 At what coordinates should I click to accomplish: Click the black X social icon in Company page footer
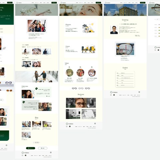tap(114, 95)
